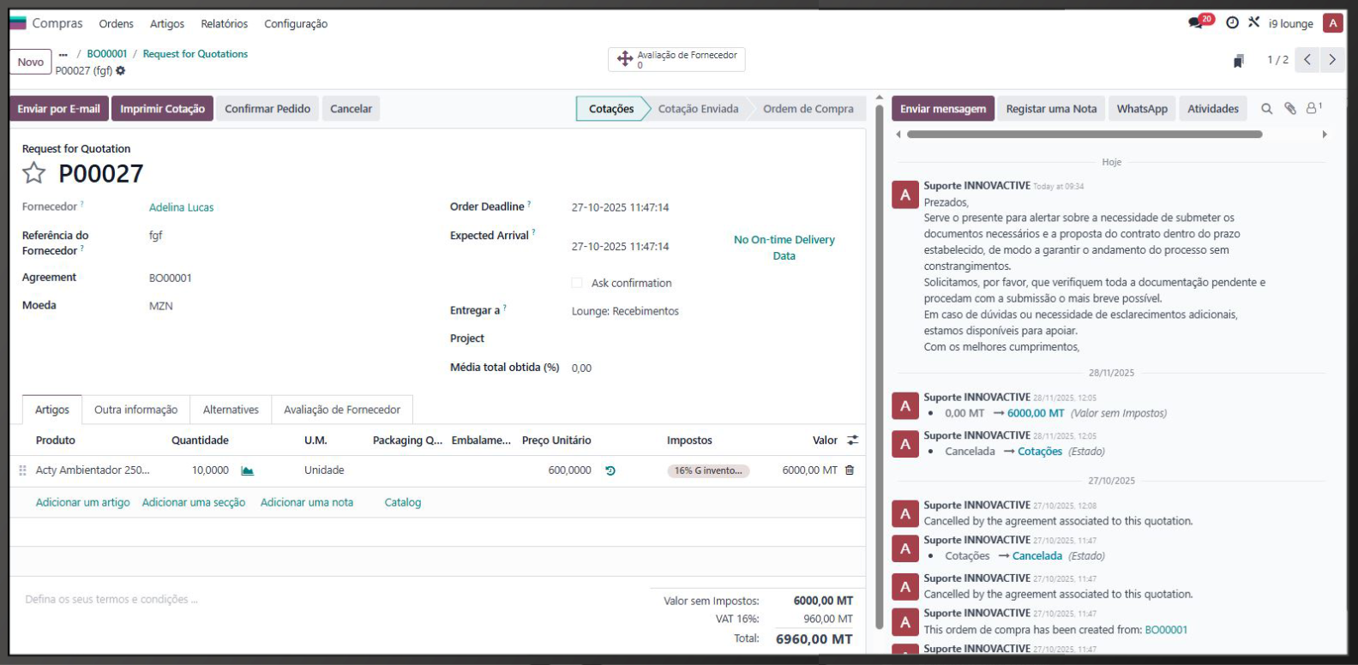Click the Confirmar Pedido button

click(267, 109)
